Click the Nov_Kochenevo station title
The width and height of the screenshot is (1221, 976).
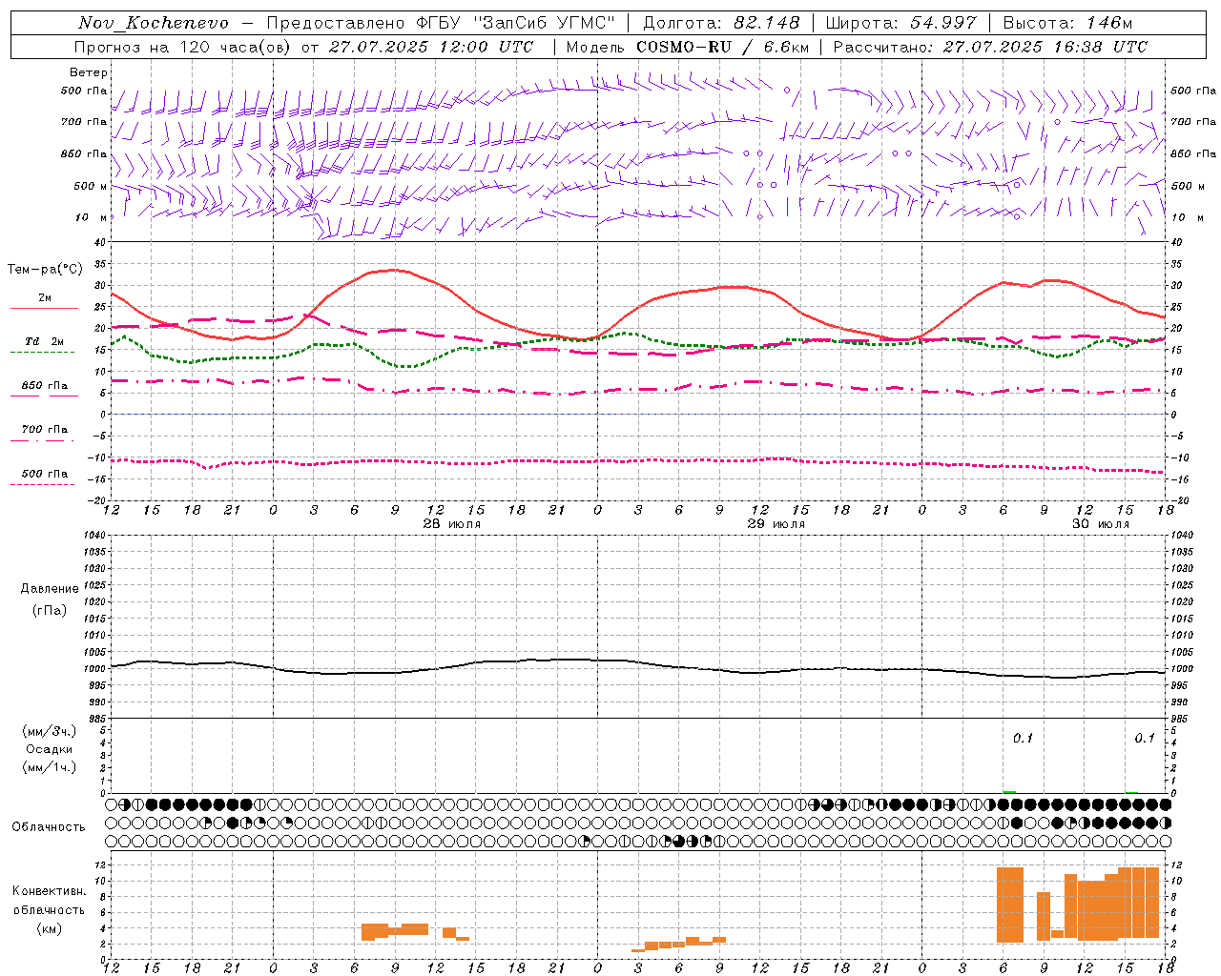(x=154, y=23)
